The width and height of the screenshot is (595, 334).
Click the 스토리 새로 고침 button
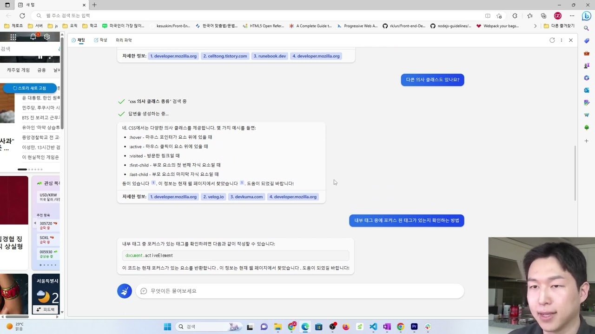(x=29, y=88)
